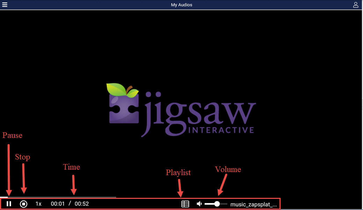363x210 pixels.
Task: Open the hamburger menu
Action: tap(5, 5)
